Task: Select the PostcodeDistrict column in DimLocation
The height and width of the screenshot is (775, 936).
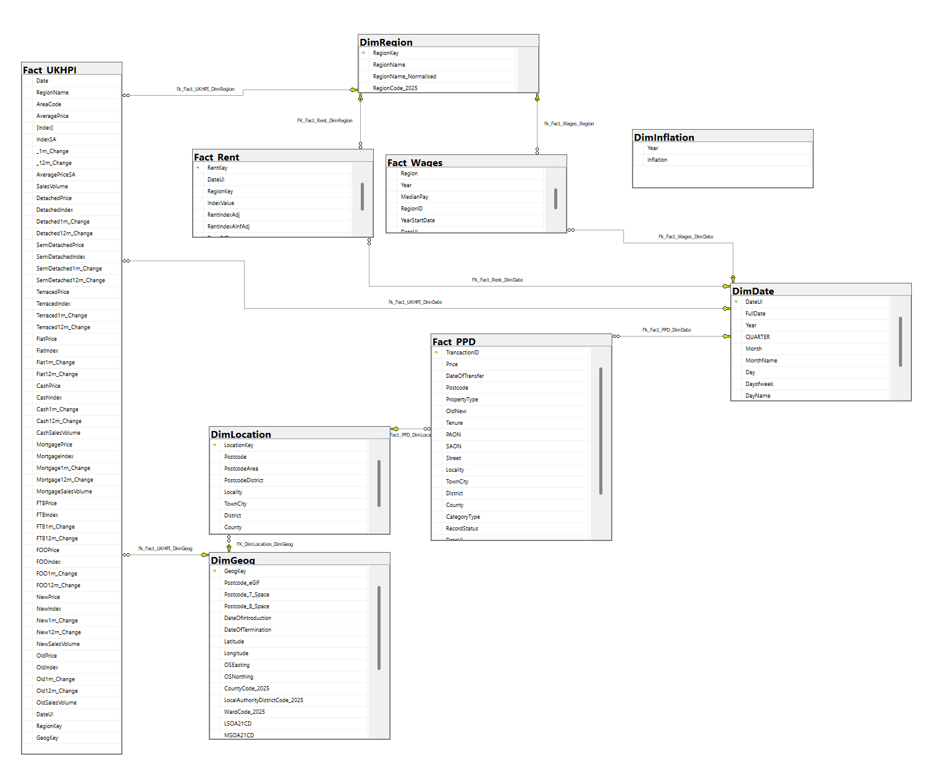Action: (243, 480)
